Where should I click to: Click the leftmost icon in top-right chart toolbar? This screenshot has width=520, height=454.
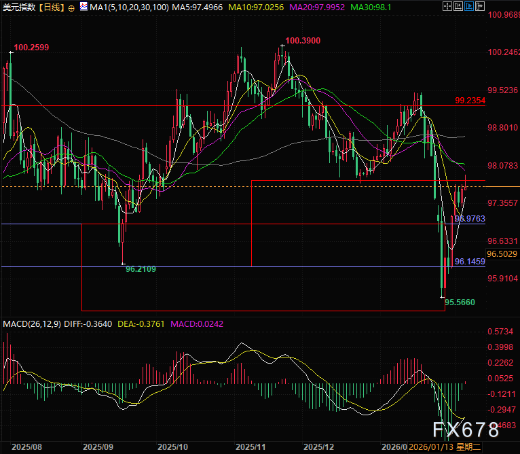click(x=447, y=7)
